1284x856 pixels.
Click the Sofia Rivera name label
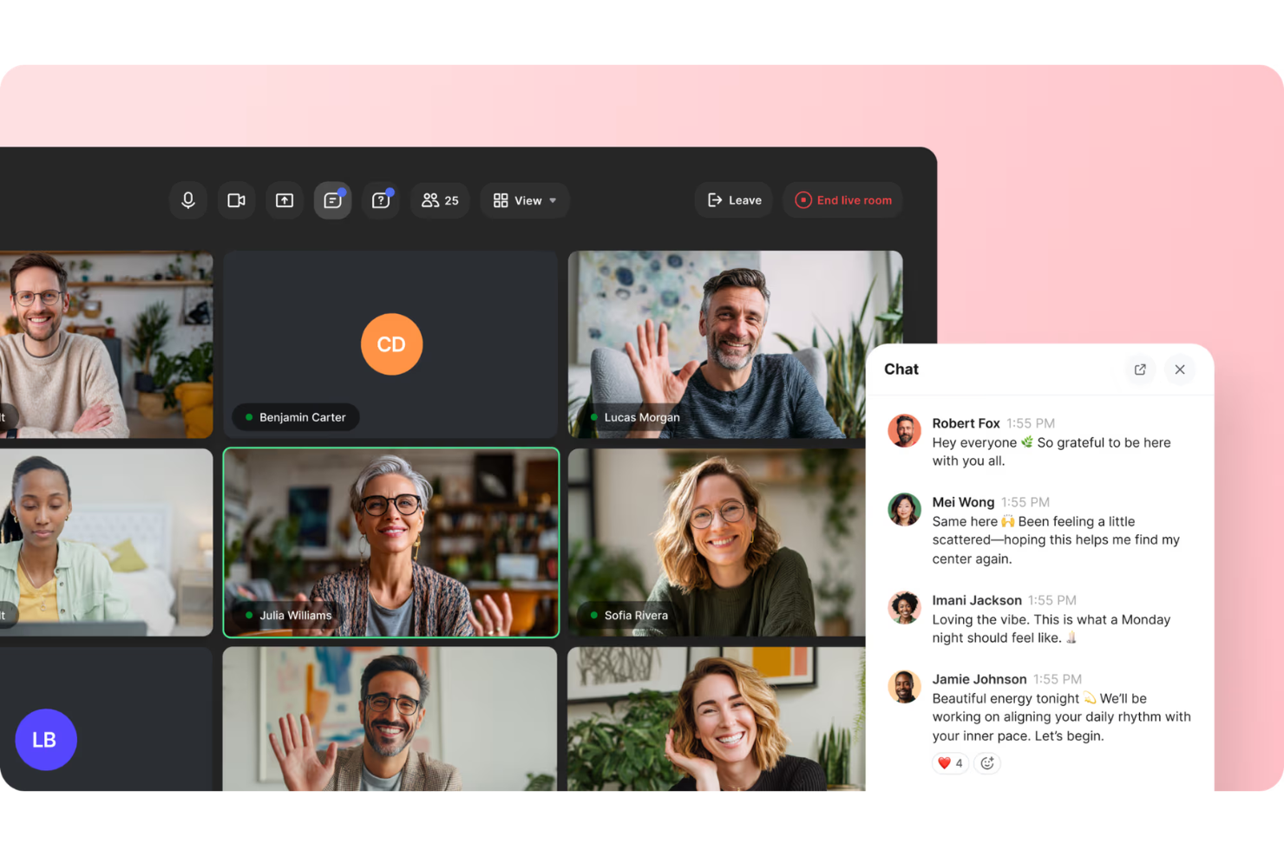[x=629, y=615]
